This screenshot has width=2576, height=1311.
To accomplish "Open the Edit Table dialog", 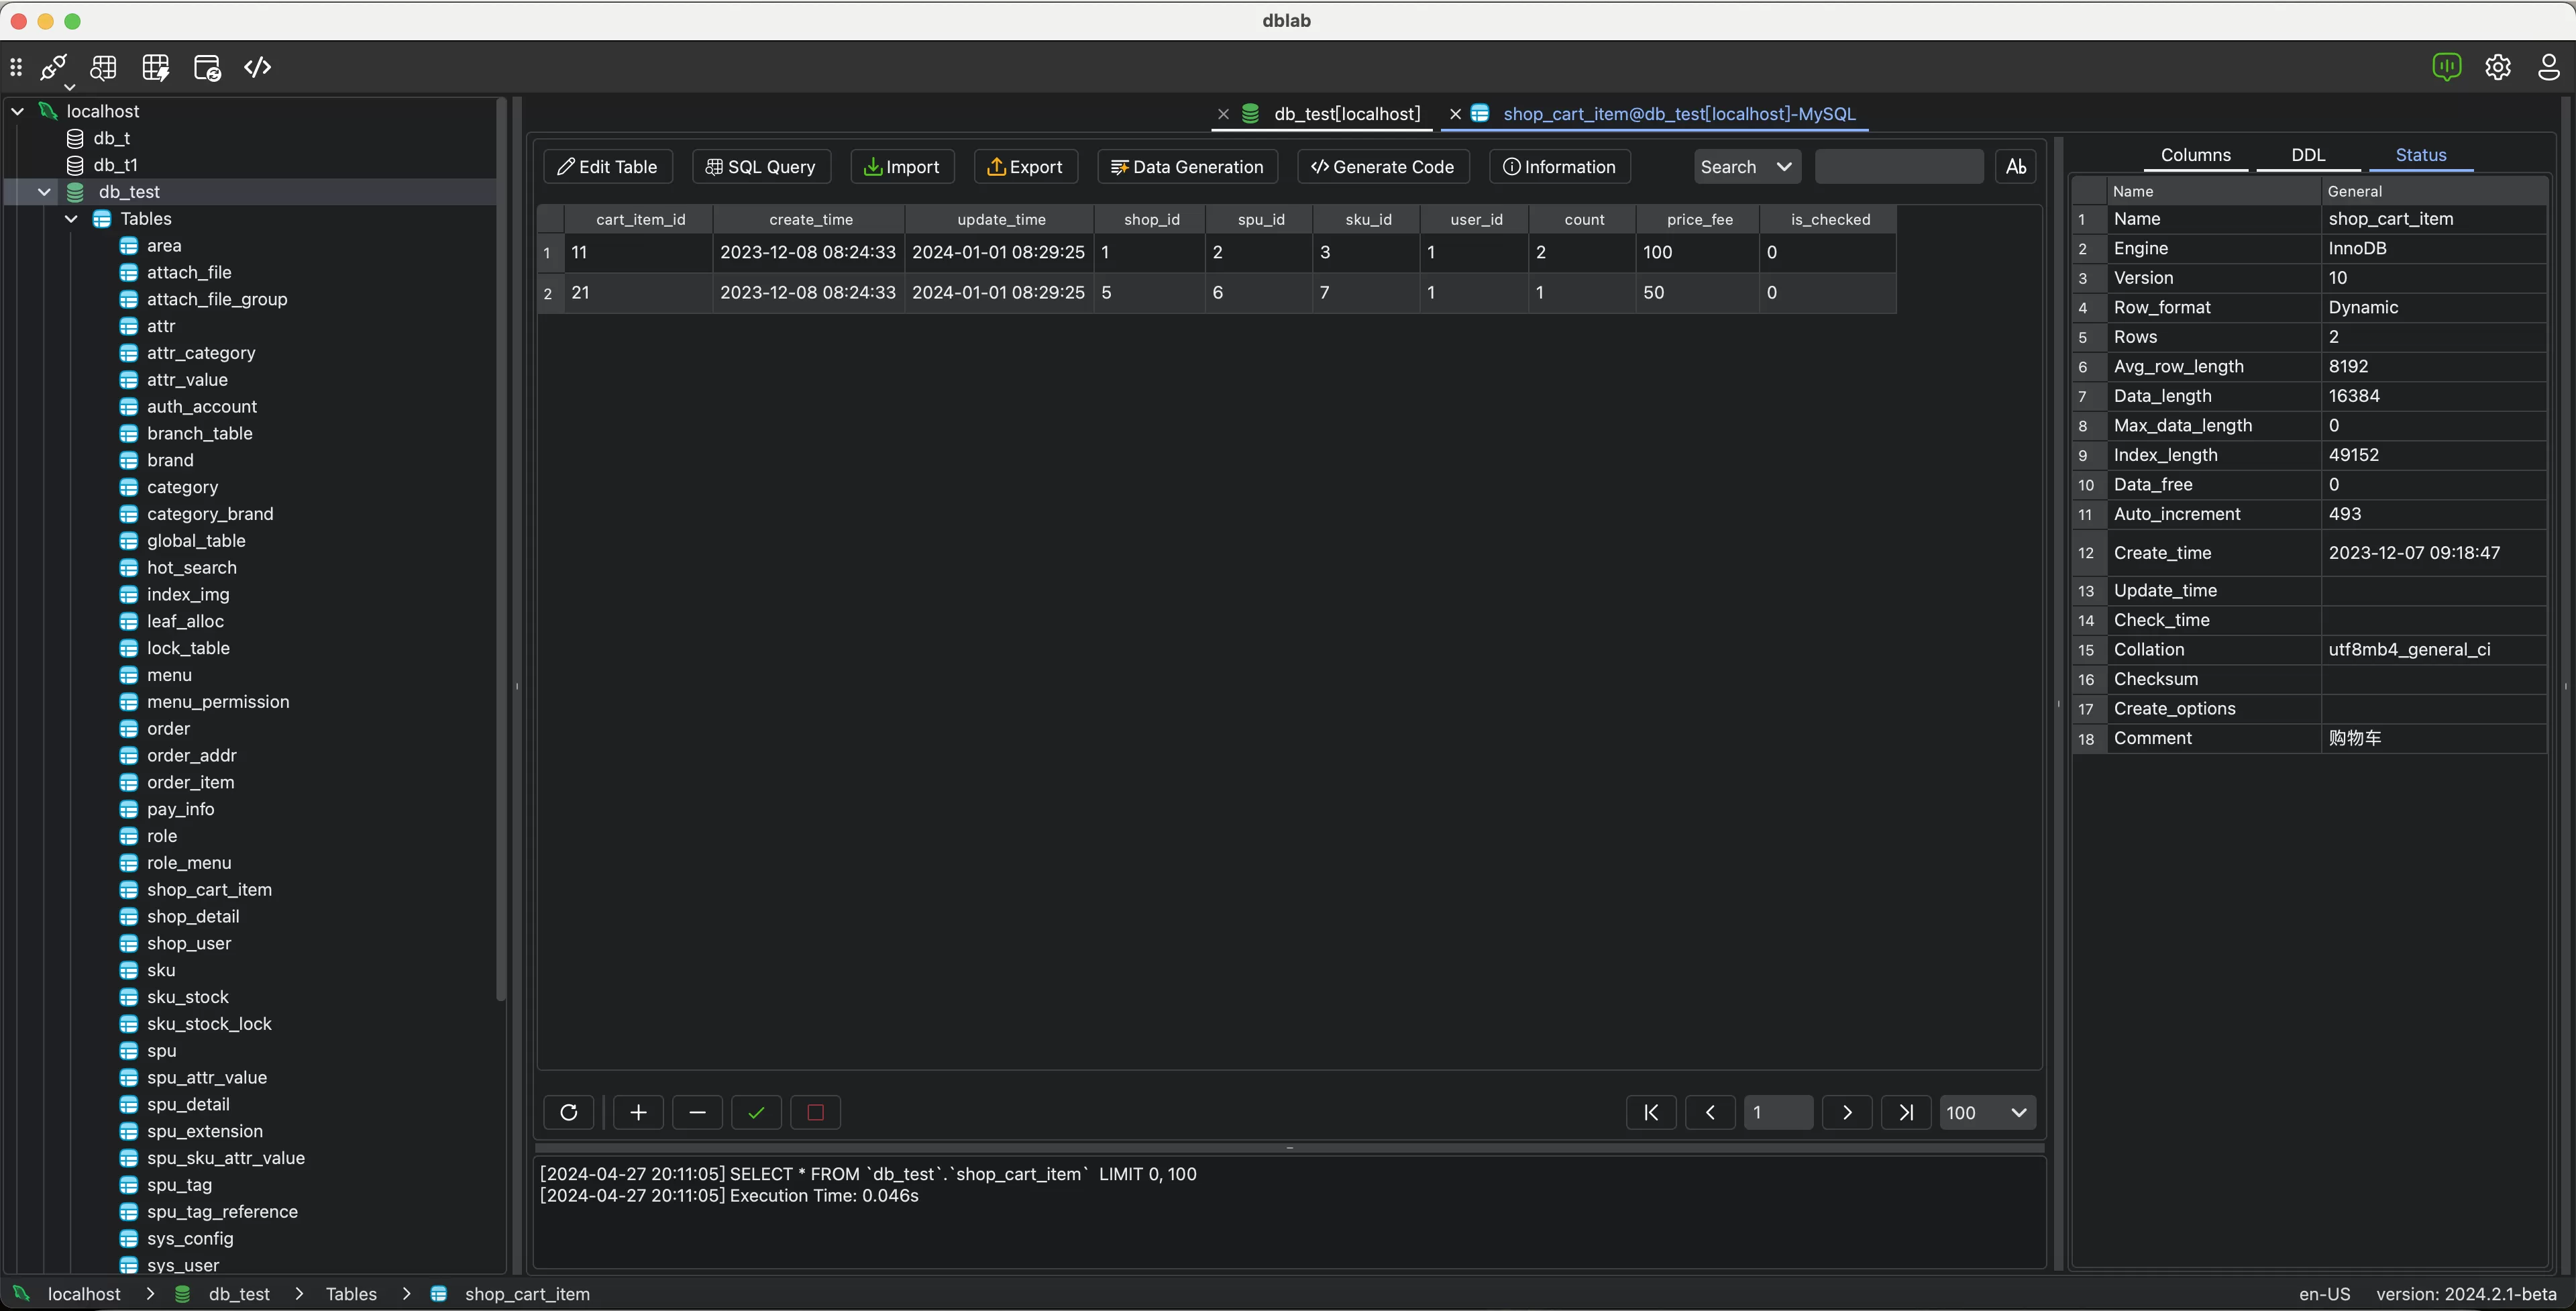I will click(607, 166).
